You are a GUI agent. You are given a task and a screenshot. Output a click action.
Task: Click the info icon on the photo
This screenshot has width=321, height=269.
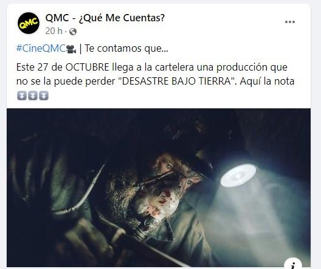[293, 264]
